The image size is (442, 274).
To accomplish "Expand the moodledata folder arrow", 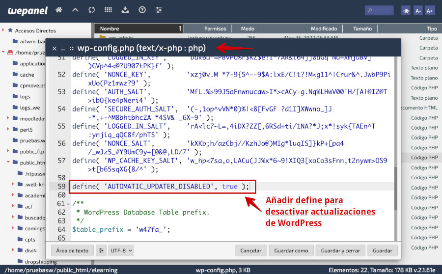I will click(8, 118).
